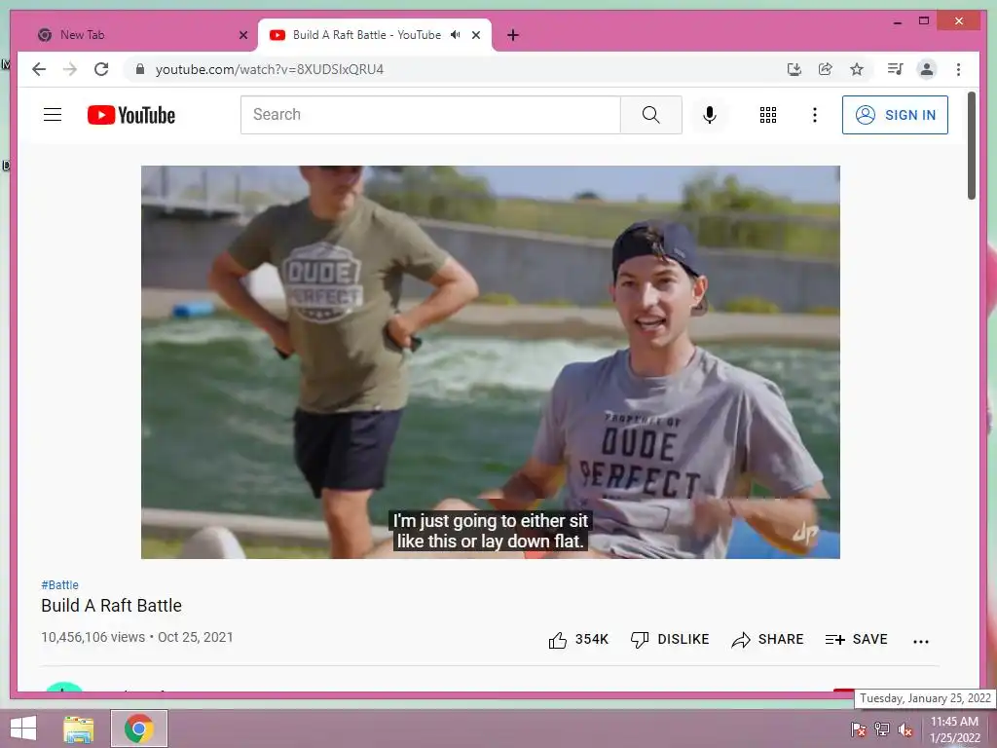Click the install app icon in address bar
This screenshot has width=997, height=748.
tap(794, 69)
